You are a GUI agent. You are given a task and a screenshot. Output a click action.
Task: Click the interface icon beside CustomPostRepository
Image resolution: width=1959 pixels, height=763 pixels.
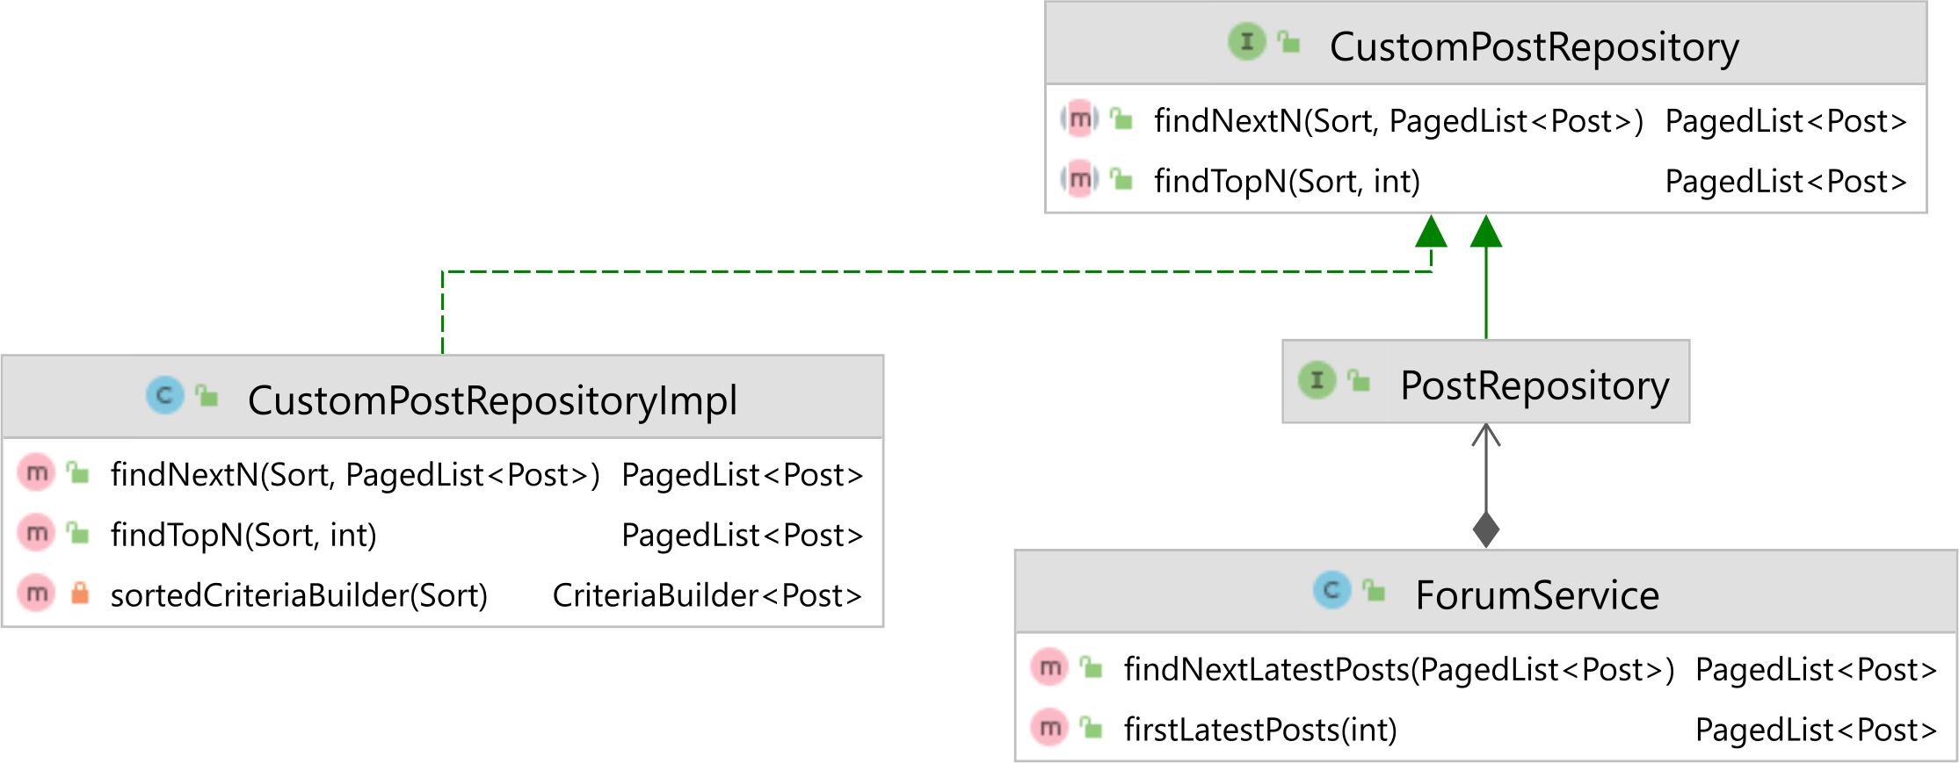1246,41
